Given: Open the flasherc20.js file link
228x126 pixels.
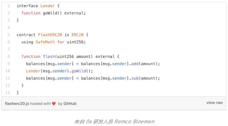Looking at the screenshot, I should (17, 104).
